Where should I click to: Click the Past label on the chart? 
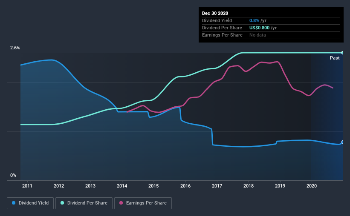click(335, 58)
